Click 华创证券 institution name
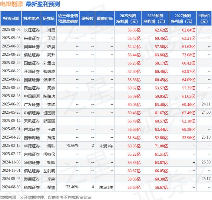The width and height of the screenshot is (212, 200). 32,162
